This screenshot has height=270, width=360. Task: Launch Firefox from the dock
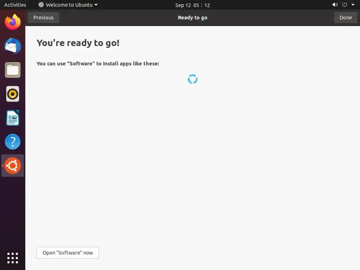13,22
